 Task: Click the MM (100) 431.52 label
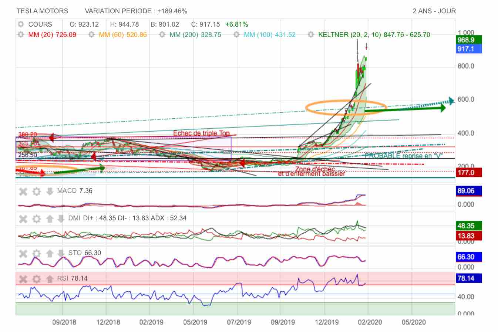[x=270, y=35]
